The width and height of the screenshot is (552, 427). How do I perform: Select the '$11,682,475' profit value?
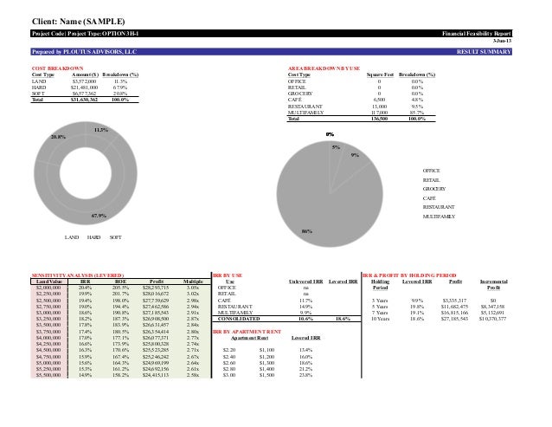click(454, 307)
